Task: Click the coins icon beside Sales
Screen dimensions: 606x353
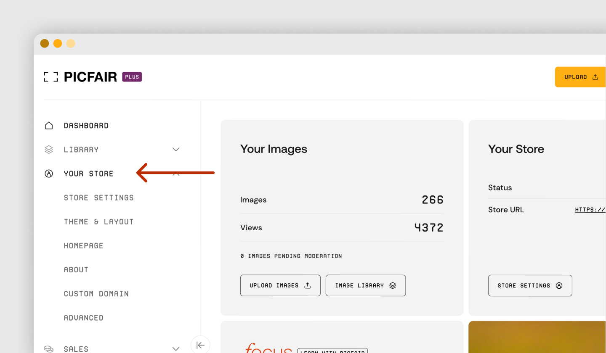Action: [48, 348]
